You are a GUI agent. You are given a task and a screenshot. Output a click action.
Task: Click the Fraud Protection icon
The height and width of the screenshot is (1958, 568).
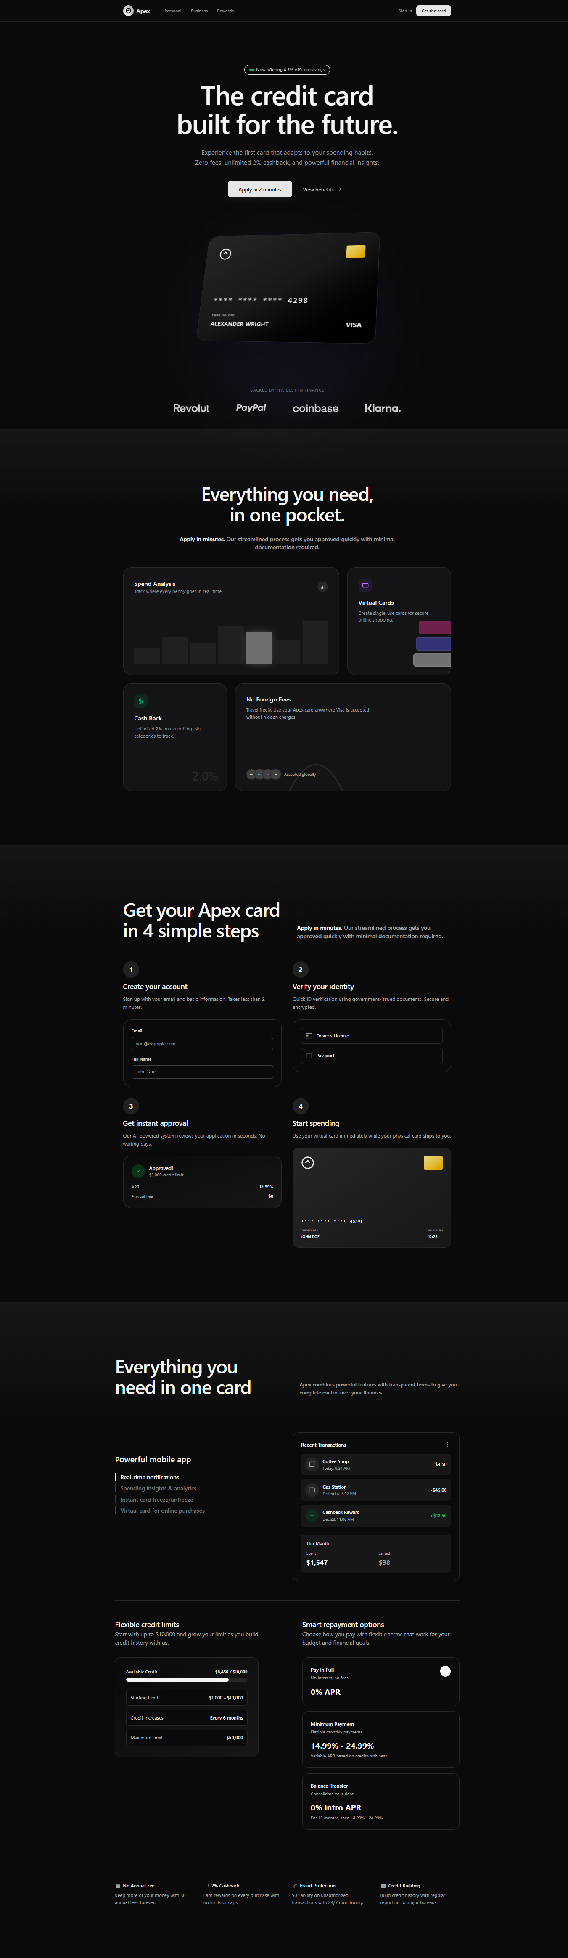point(295,1886)
